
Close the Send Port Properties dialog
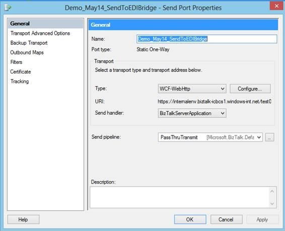point(276,6)
